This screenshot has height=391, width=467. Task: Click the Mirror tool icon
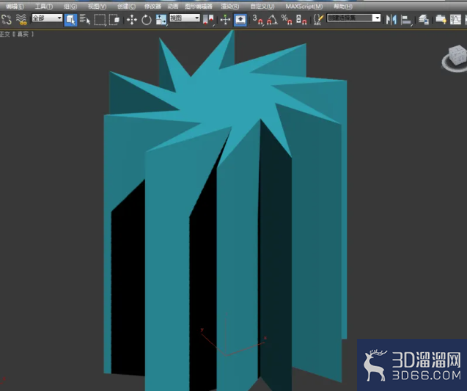[391, 20]
